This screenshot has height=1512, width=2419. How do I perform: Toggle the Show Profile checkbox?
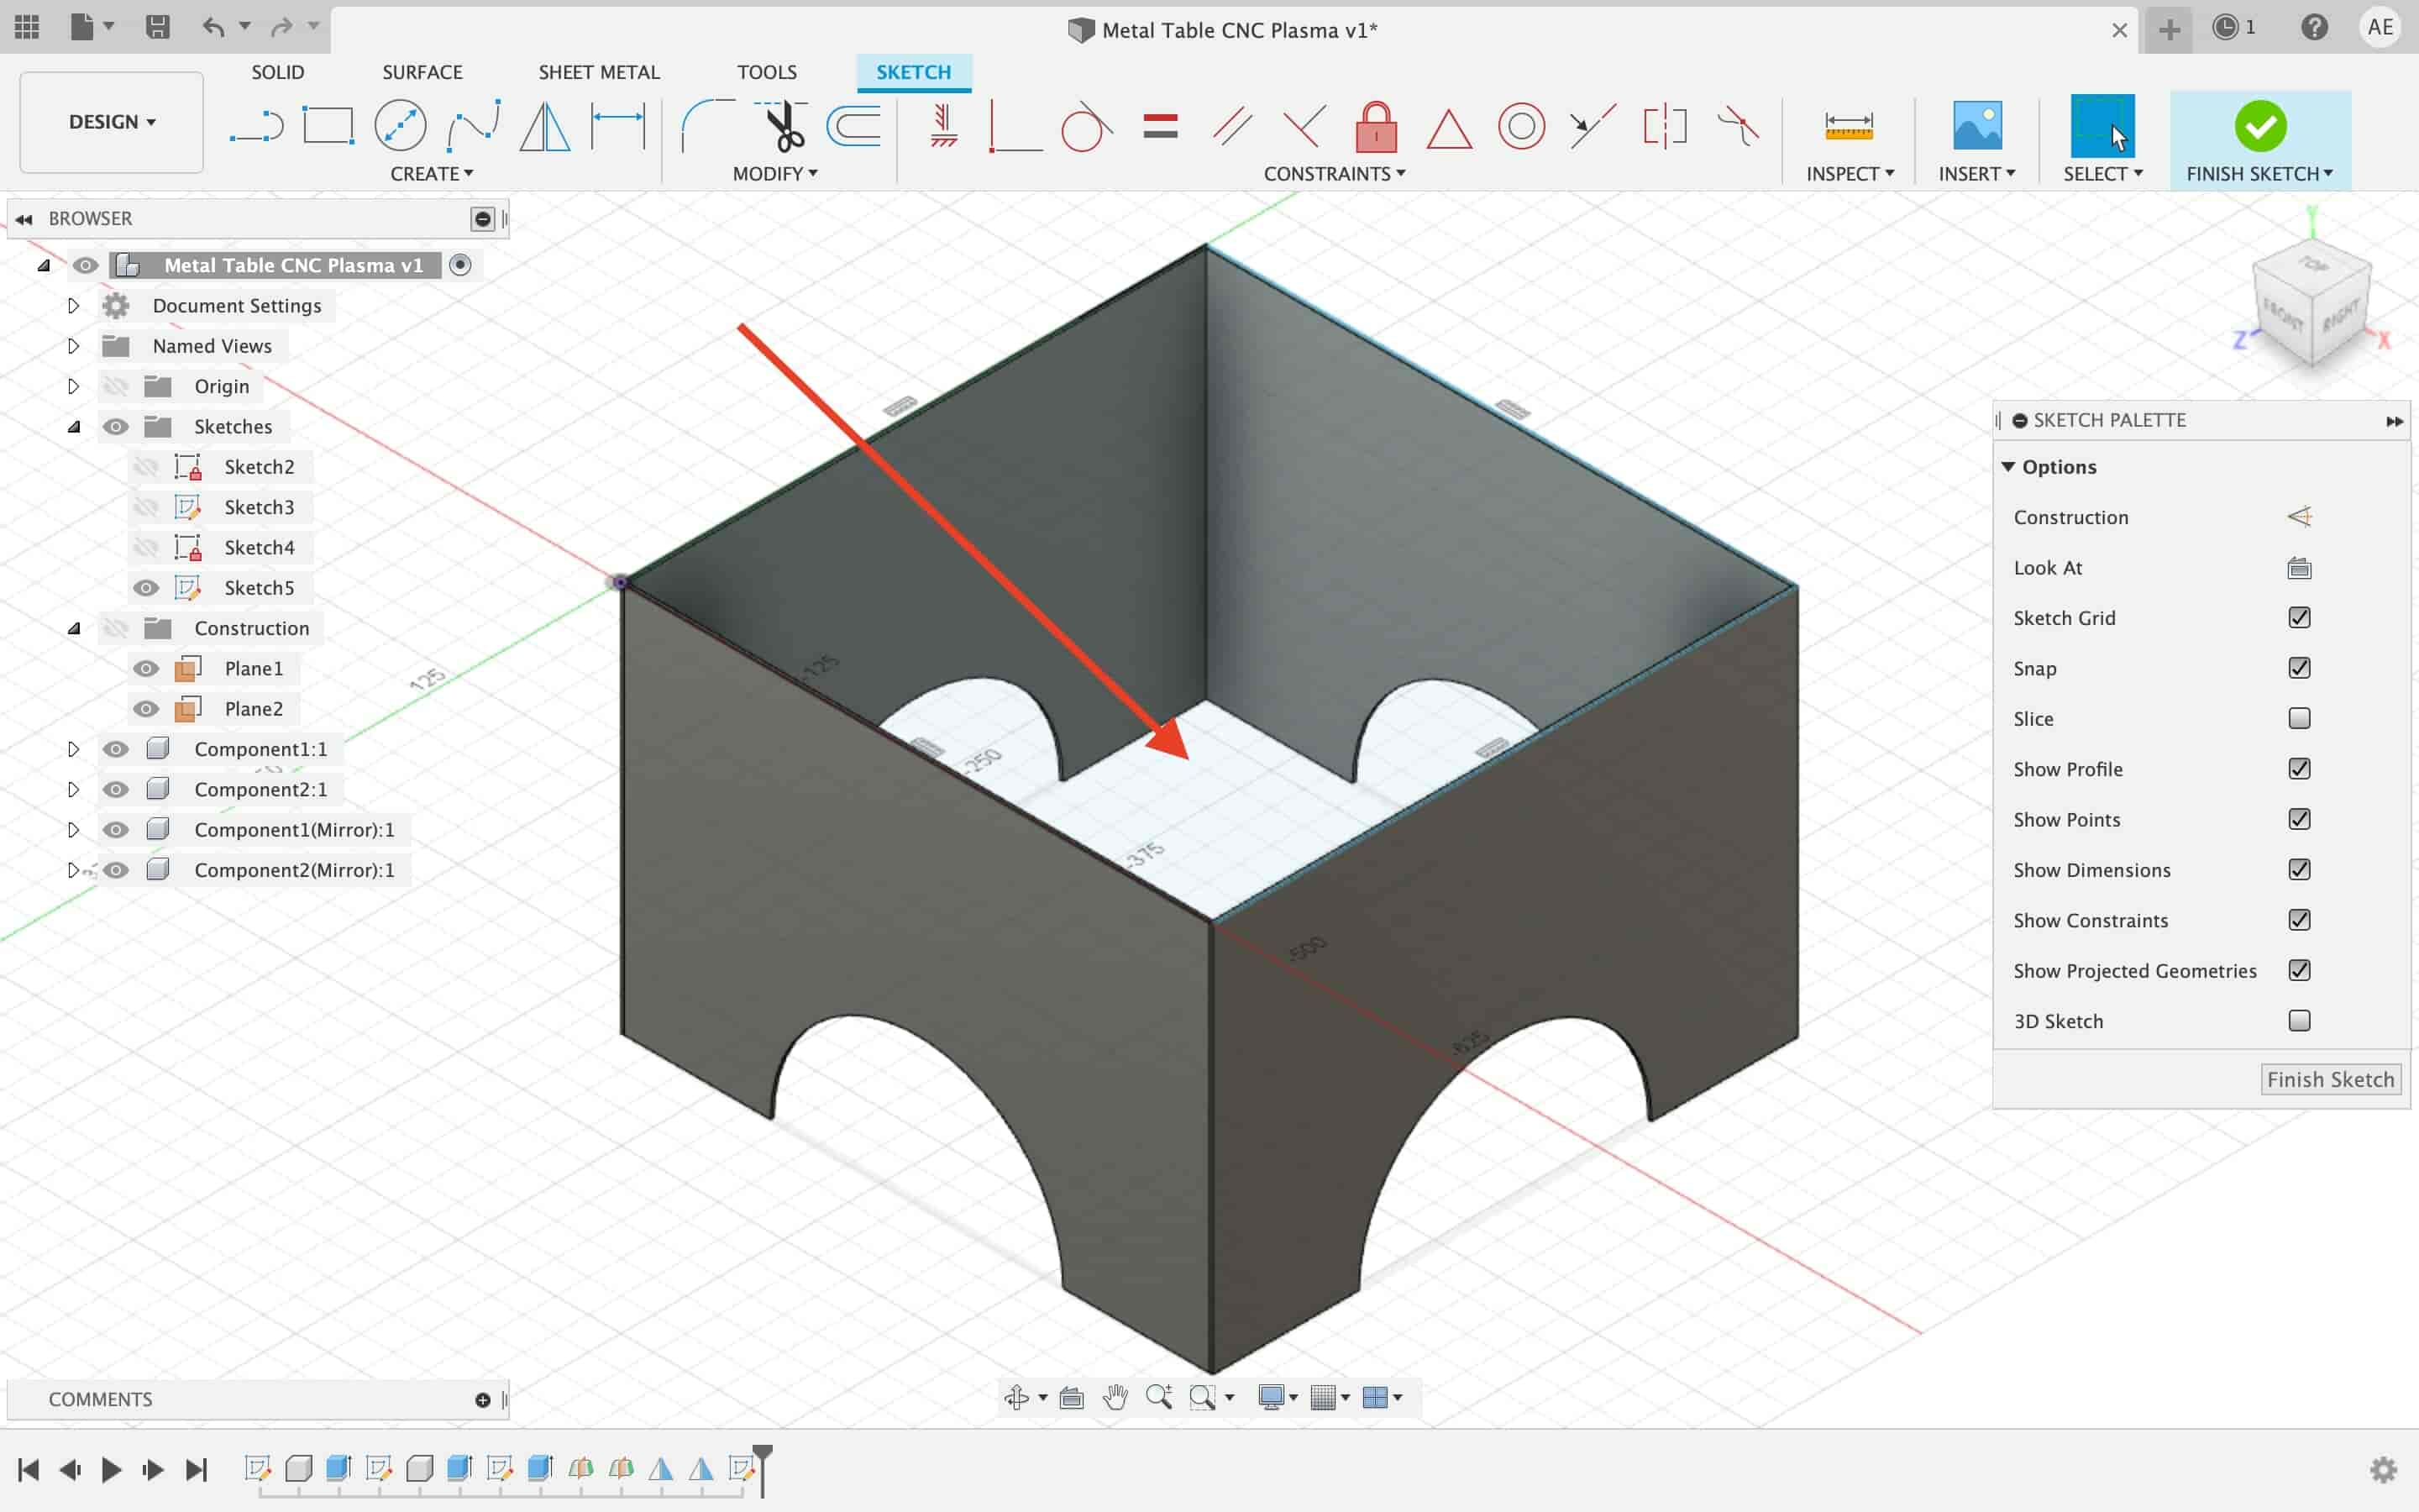(2299, 769)
